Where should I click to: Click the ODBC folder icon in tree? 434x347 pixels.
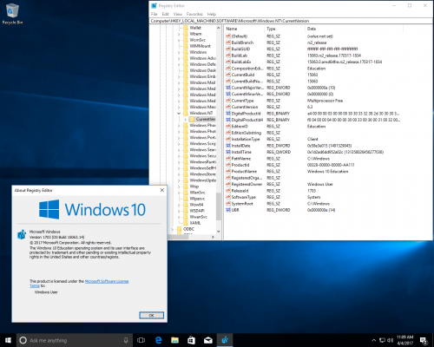click(179, 229)
